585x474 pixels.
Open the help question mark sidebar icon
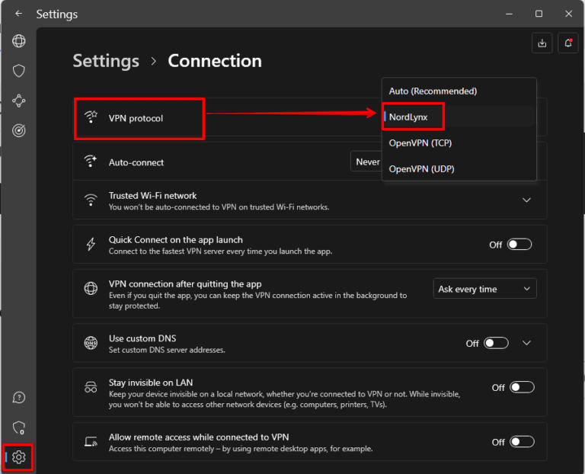(x=19, y=398)
